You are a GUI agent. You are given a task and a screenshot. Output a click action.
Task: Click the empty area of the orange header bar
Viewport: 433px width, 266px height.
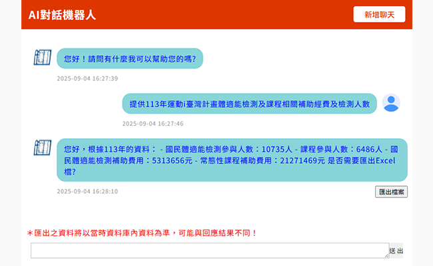[220, 15]
